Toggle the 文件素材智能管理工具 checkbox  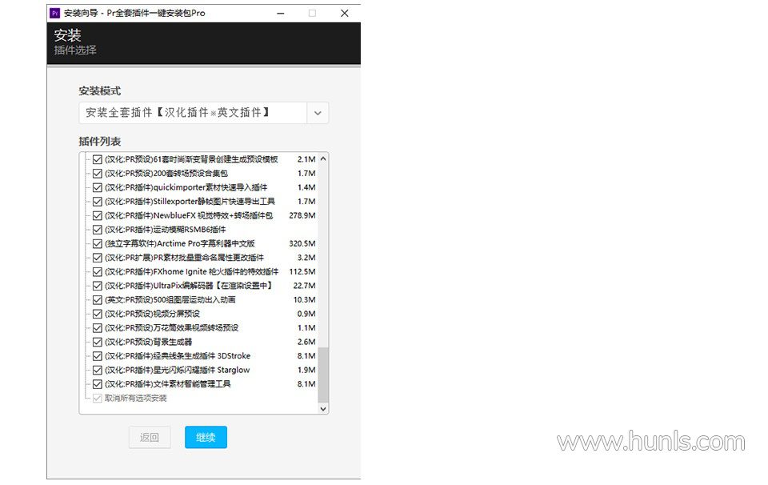pos(98,385)
